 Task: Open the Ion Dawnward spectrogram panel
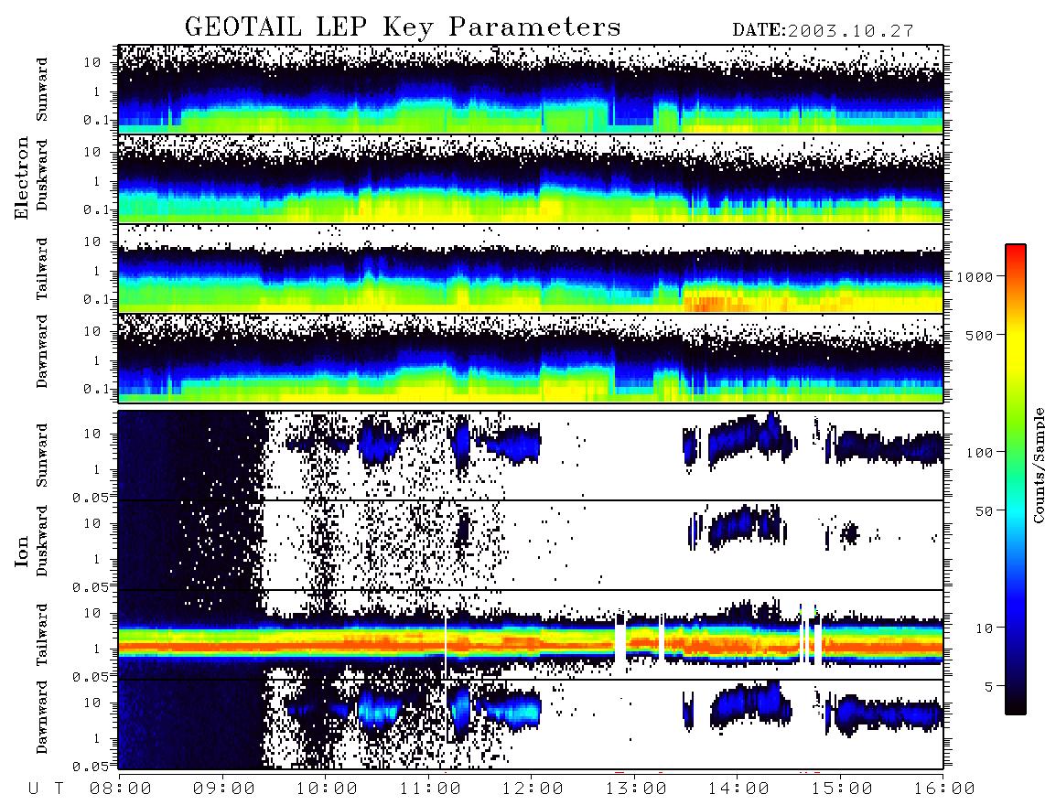pyautogui.click(x=531, y=724)
